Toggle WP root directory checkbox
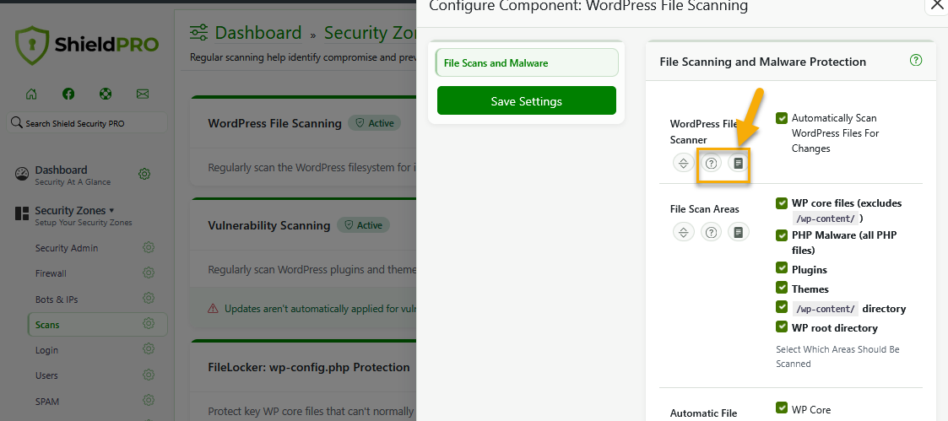 [x=782, y=327]
